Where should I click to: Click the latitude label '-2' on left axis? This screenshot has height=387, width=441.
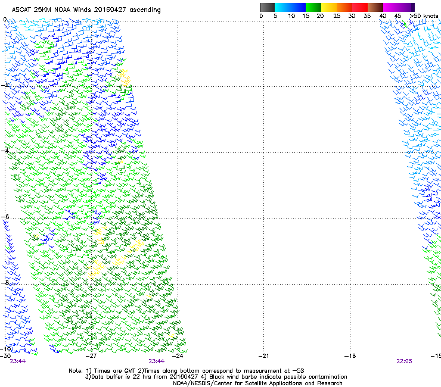pos(5,85)
